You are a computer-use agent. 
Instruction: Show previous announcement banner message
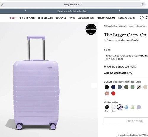pyautogui.click(x=25, y=11)
